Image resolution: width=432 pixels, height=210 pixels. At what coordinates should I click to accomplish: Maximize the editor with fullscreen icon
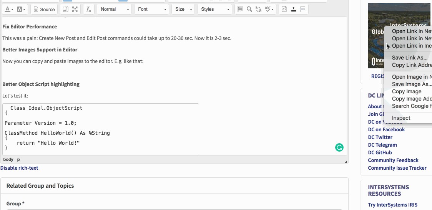(75, 9)
